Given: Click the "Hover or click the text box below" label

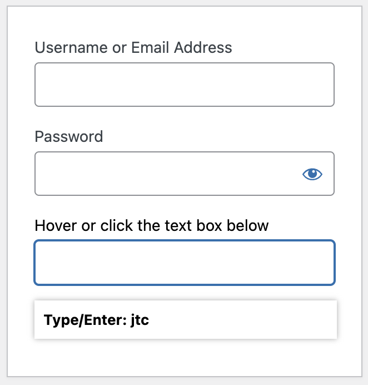Looking at the screenshot, I should [x=152, y=225].
